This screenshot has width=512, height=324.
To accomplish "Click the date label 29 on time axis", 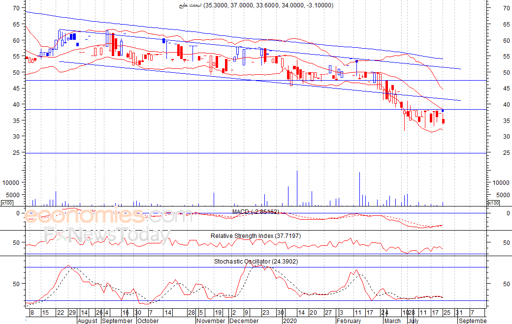I will pyautogui.click(x=72, y=313).
